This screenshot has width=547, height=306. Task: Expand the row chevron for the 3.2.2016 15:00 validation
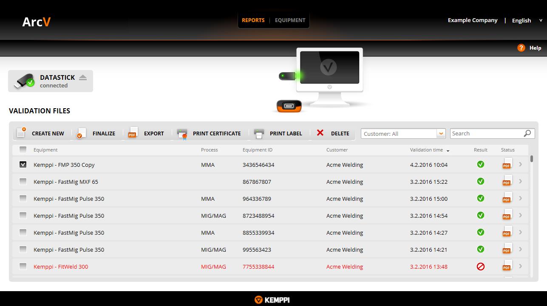coord(520,198)
